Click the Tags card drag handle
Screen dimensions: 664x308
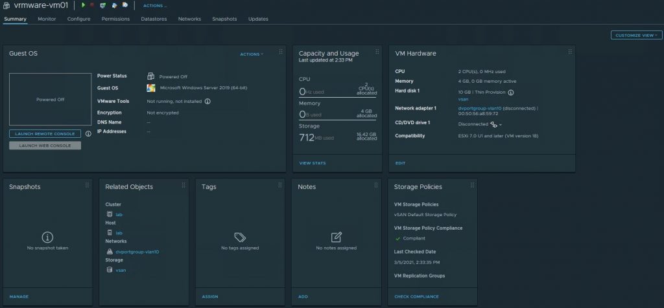point(280,185)
